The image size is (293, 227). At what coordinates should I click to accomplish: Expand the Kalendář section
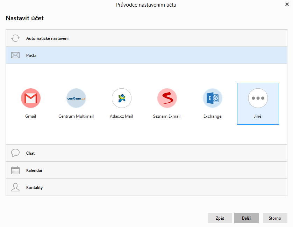[x=34, y=170]
